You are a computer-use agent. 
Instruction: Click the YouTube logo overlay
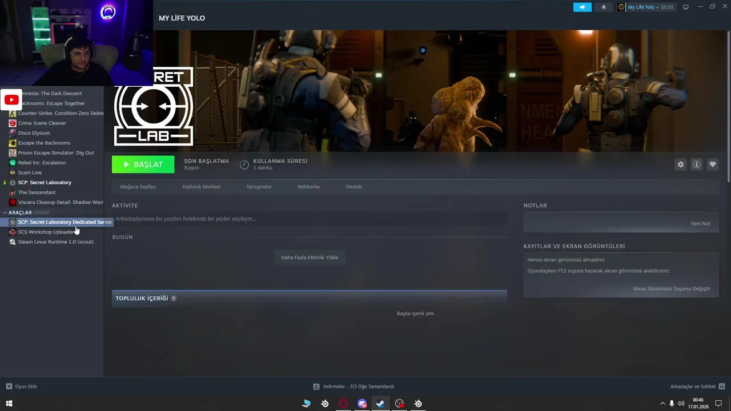[x=11, y=100]
